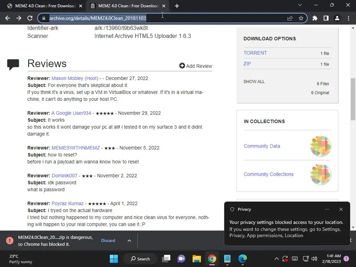Select the '6 Files' count text

tap(323, 83)
